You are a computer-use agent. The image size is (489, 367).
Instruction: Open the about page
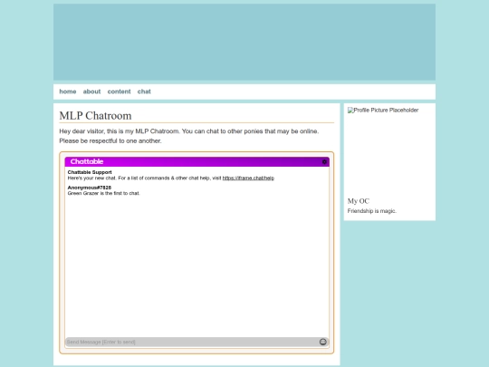[x=91, y=92]
